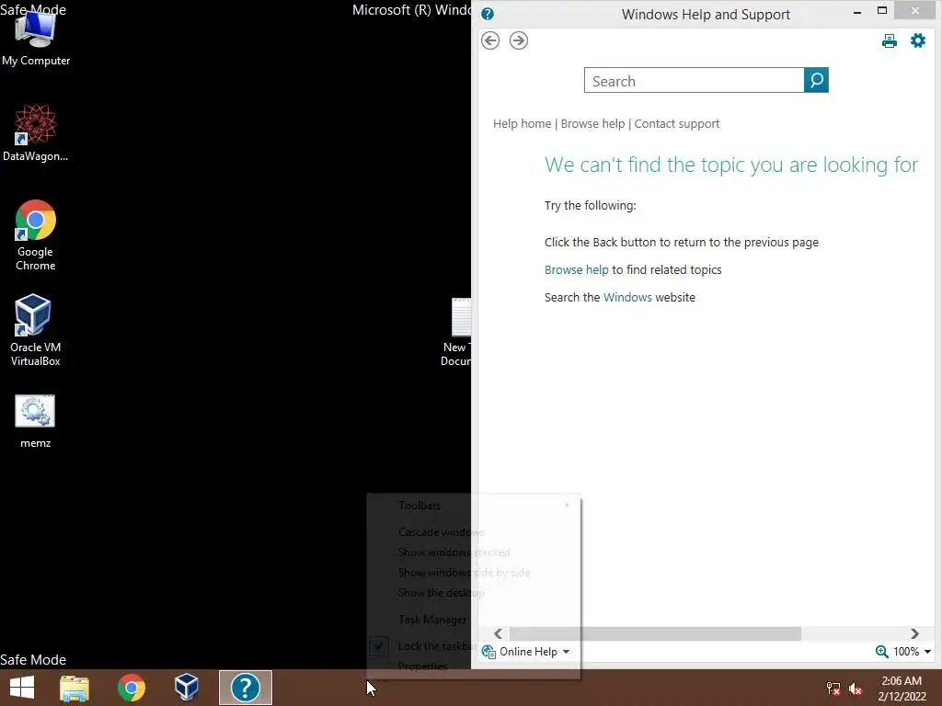942x706 pixels.
Task: Click the horizontal scrollbar thumb
Action: click(x=655, y=634)
